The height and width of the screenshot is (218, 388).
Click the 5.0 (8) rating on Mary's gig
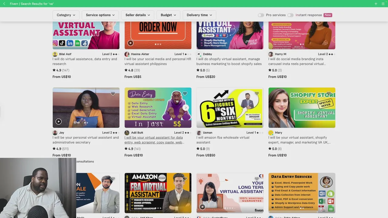pyautogui.click(x=275, y=149)
